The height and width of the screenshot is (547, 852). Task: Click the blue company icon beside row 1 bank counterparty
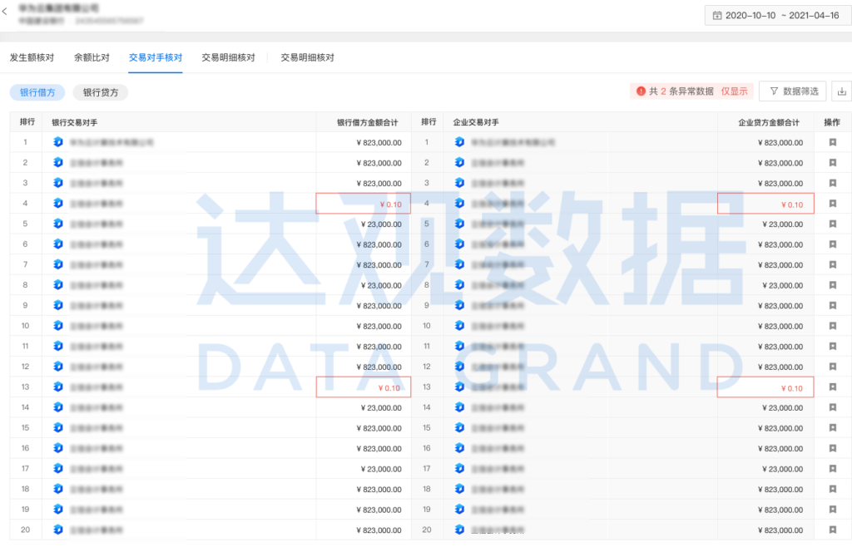pyautogui.click(x=58, y=141)
